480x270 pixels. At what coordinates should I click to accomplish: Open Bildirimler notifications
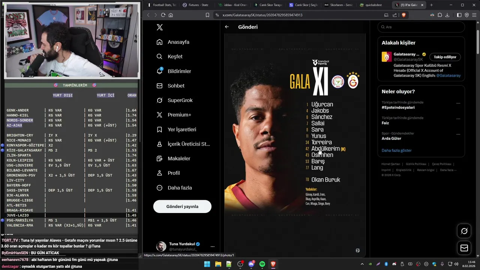[x=174, y=71]
